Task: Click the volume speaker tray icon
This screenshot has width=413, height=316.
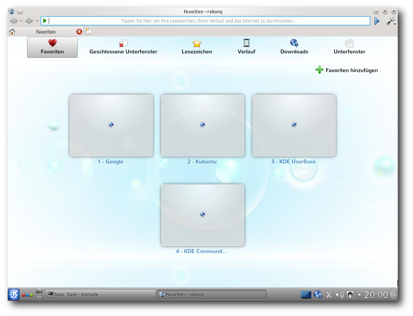Action: click(339, 295)
